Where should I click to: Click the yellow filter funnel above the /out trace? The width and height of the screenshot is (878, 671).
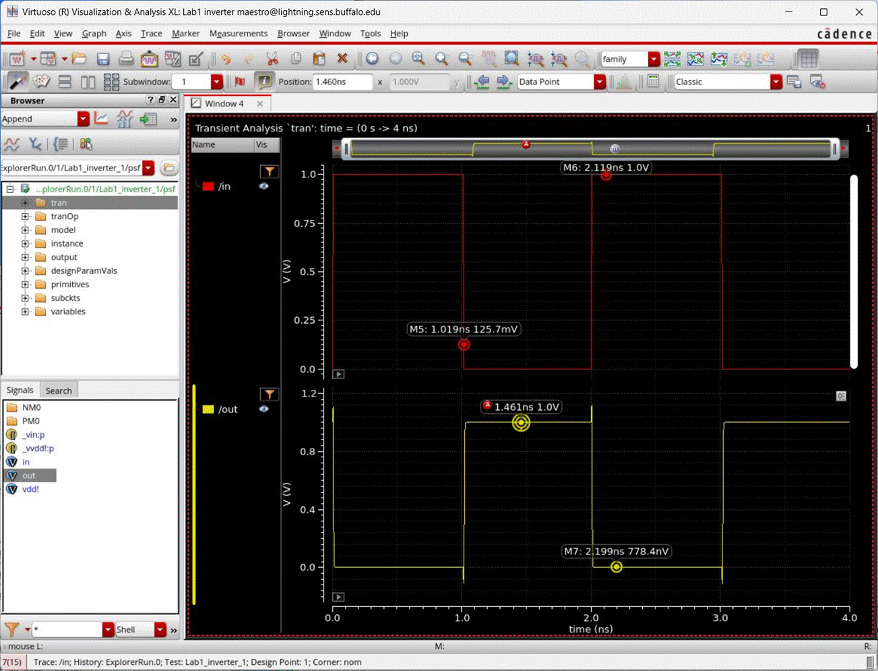click(x=270, y=393)
